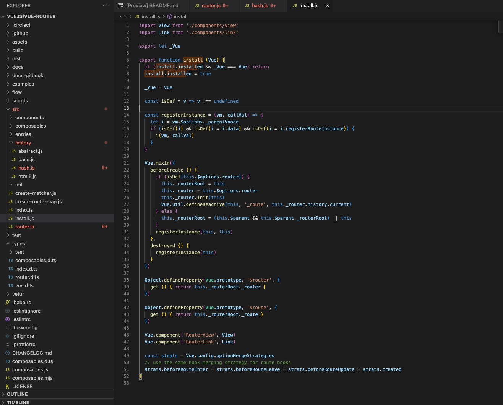Open Explorer more actions ellipsis menu
This screenshot has height=405, width=503.
(x=105, y=6)
